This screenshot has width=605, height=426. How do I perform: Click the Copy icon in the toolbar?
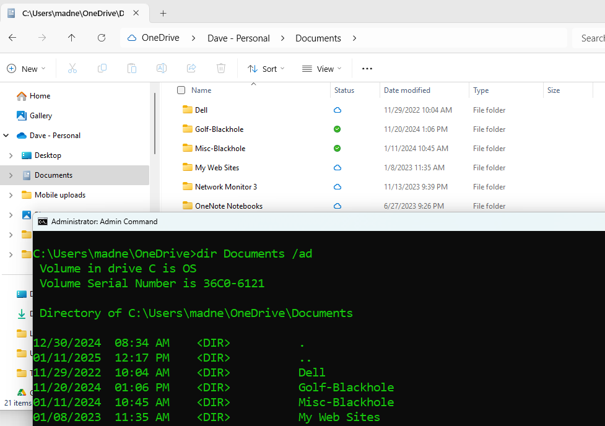(x=102, y=68)
